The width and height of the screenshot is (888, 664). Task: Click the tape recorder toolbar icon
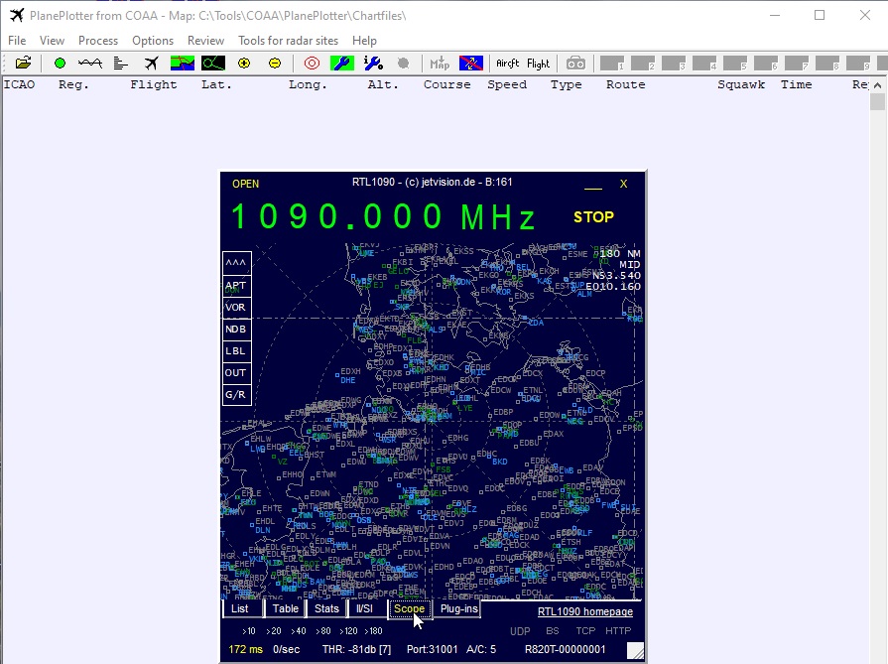[x=575, y=63]
